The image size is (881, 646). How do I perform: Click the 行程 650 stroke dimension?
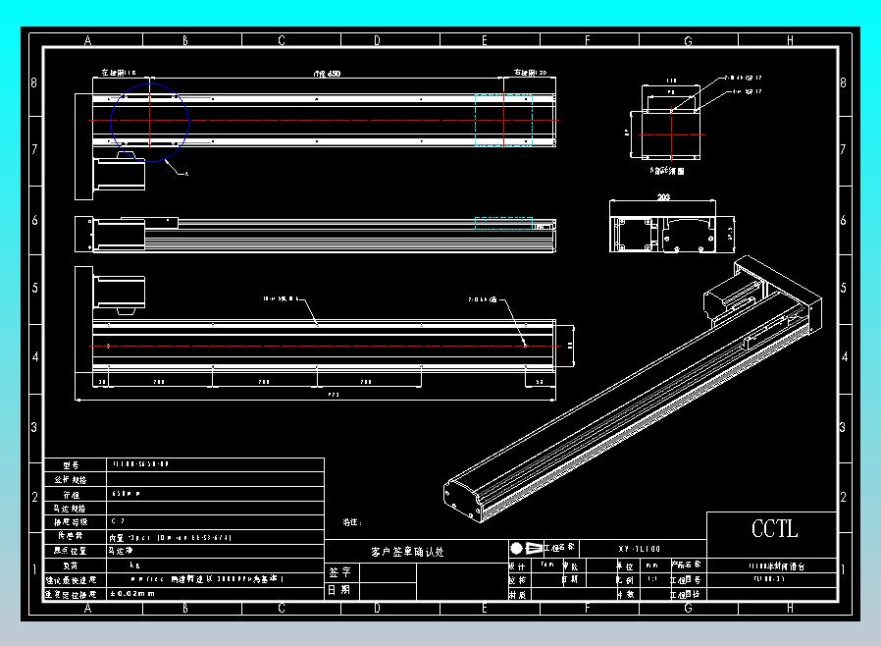(327, 73)
